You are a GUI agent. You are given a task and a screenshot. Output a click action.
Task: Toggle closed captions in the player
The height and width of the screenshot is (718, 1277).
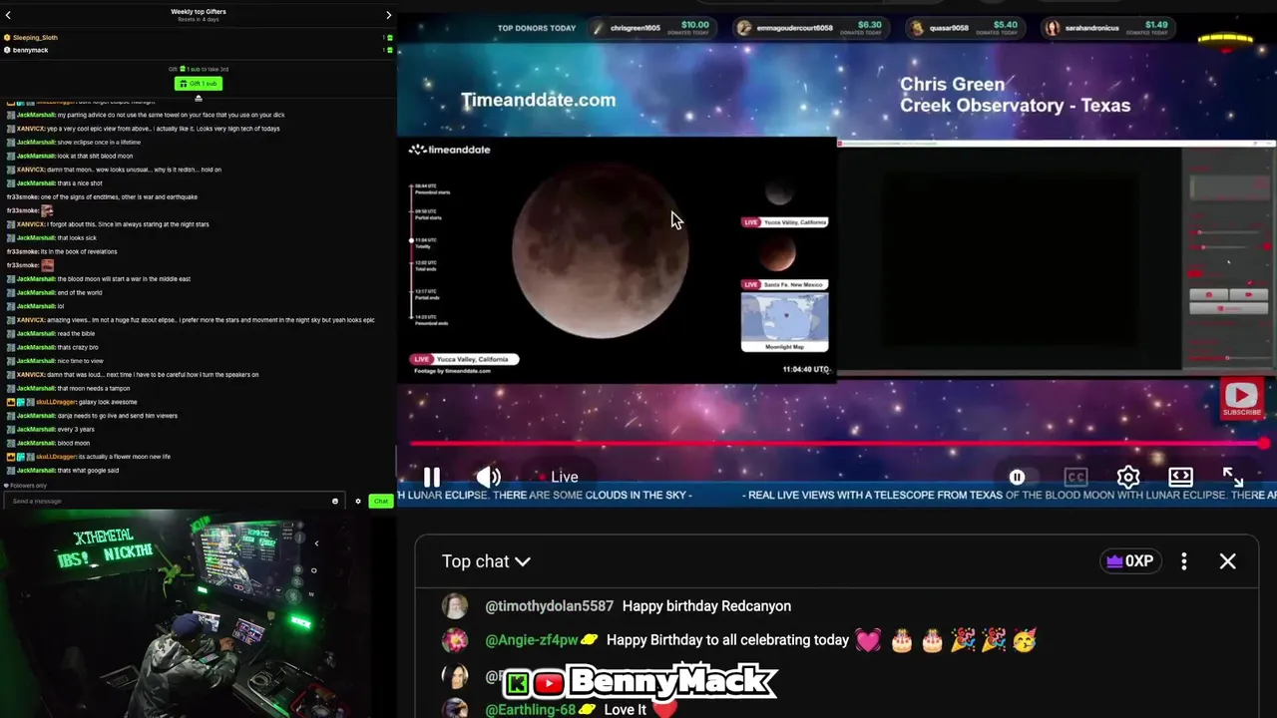tap(1075, 477)
